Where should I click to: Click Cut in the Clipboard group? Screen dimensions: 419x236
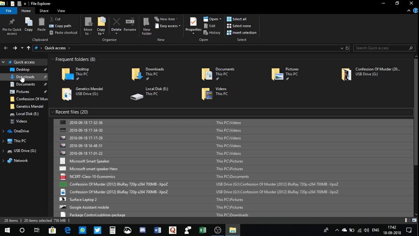pyautogui.click(x=55, y=19)
